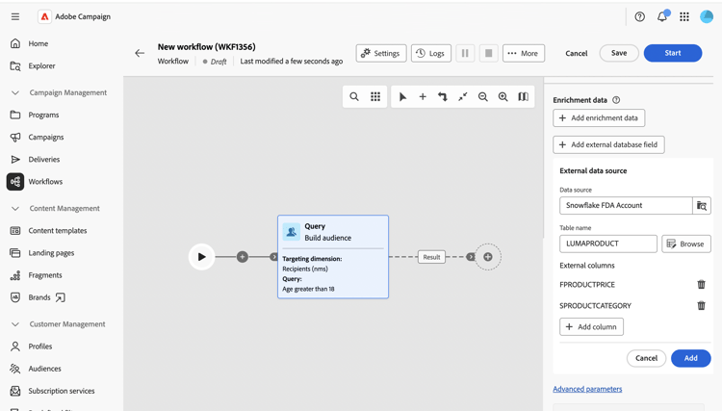Zoom in on the canvas
Image resolution: width=722 pixels, height=411 pixels.
(x=503, y=96)
